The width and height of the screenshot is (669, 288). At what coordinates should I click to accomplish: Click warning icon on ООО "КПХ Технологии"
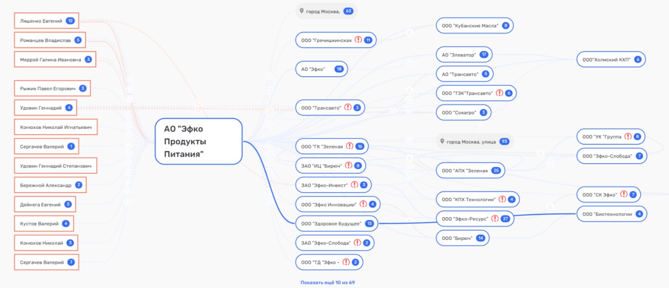pos(502,199)
